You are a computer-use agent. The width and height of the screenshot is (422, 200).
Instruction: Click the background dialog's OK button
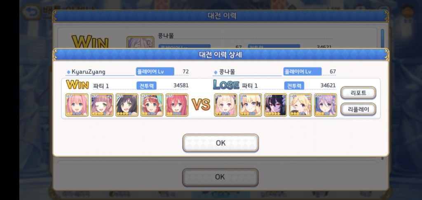220,177
